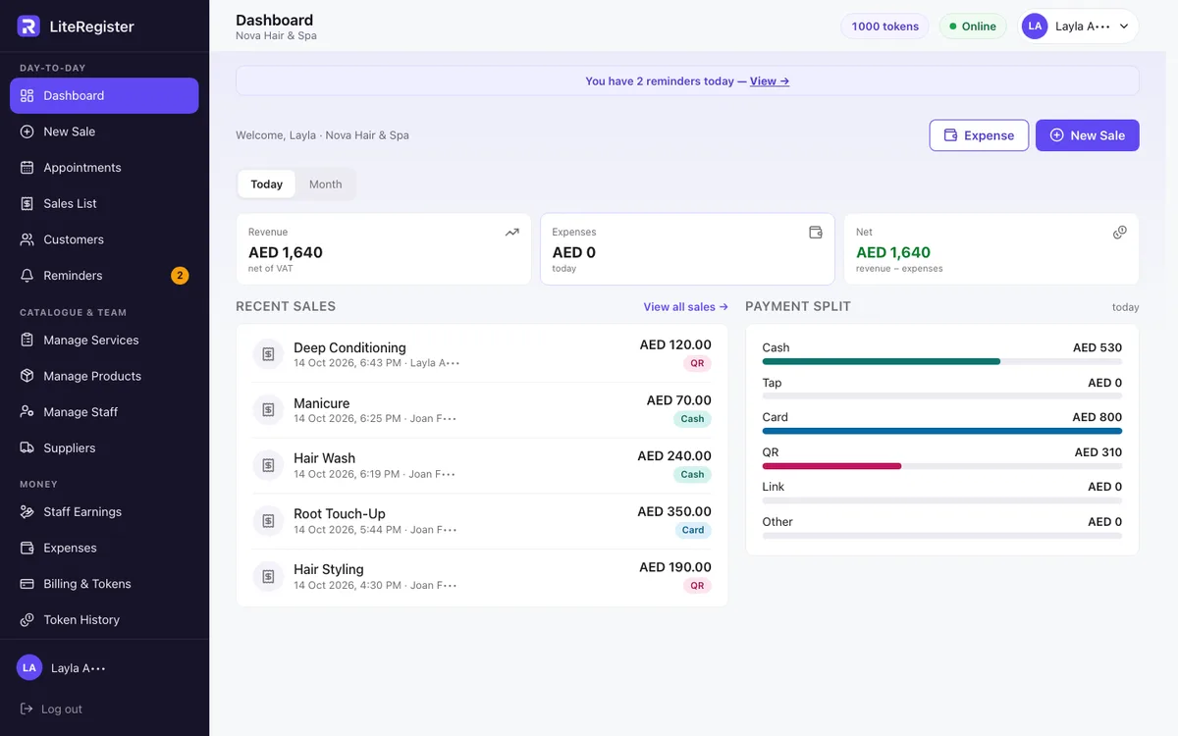
Task: Switch to the Today tab
Action: [266, 184]
